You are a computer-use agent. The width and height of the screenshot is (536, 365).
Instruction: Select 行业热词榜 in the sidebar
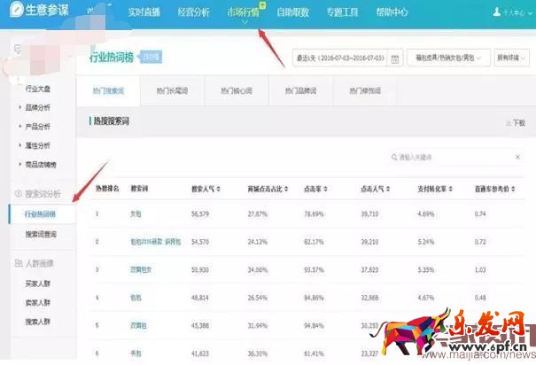40,214
